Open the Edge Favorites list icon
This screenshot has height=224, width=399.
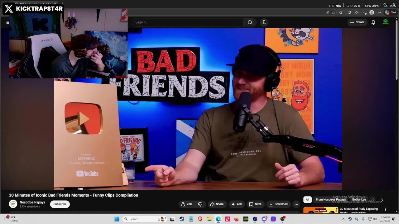pos(357,12)
